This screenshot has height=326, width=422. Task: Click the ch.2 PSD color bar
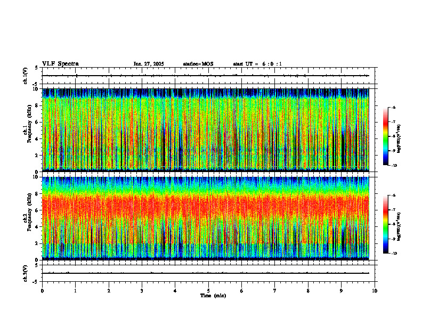click(386, 224)
